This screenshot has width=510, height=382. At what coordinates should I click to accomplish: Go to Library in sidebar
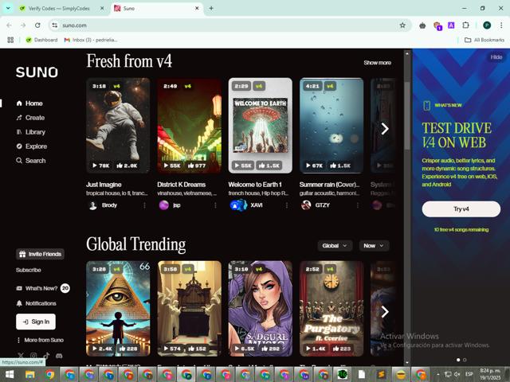[31, 132]
